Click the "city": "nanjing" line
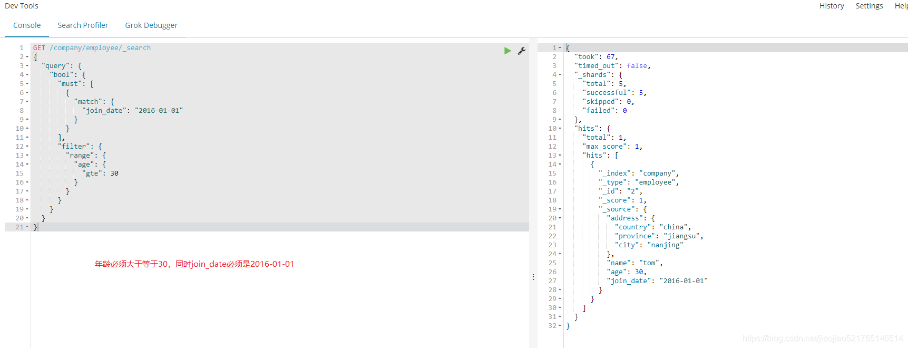This screenshot has height=348, width=908. point(649,245)
